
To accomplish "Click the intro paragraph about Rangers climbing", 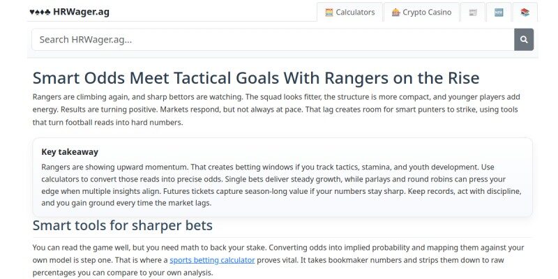I will (x=276, y=110).
